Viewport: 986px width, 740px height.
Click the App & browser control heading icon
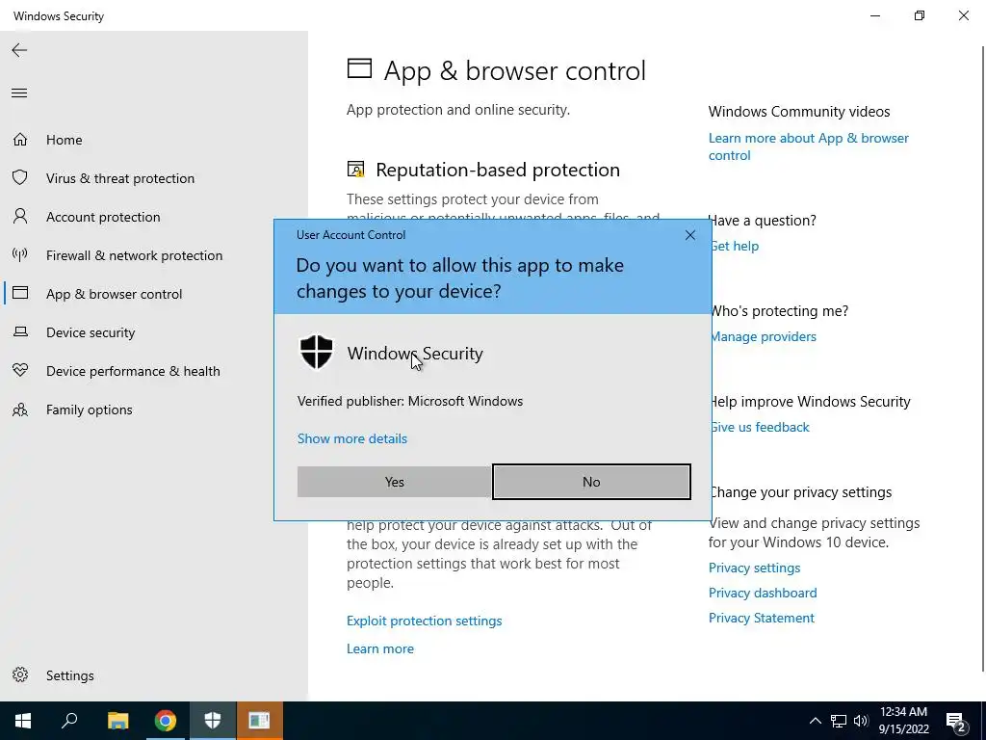click(x=360, y=68)
